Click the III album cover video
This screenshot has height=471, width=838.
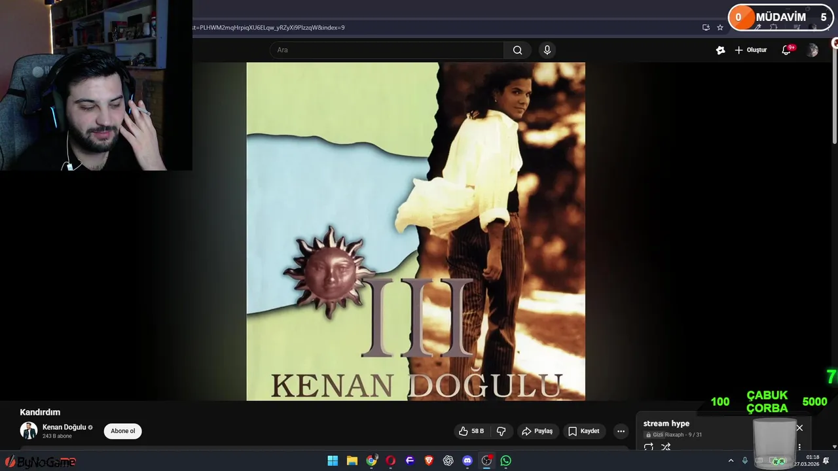[x=416, y=231]
